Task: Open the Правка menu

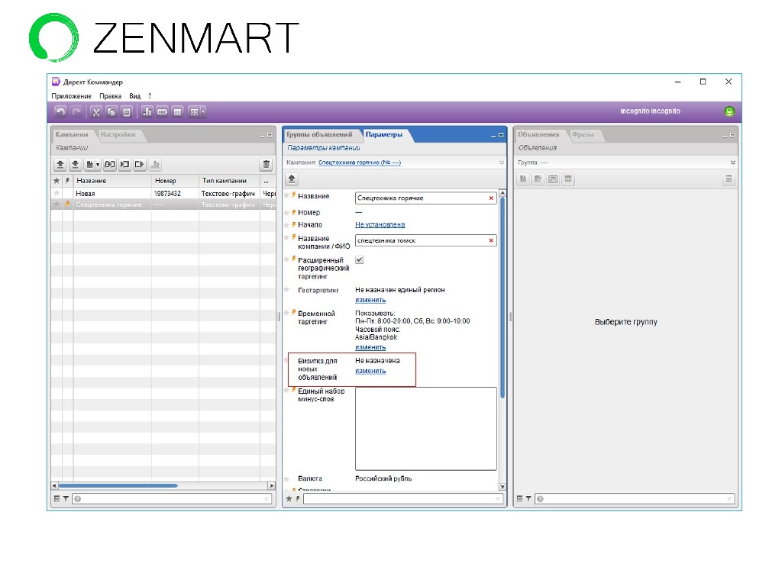Action: pos(110,96)
